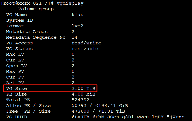Click the Cur LV label
192x121 pixels.
tap(15, 60)
